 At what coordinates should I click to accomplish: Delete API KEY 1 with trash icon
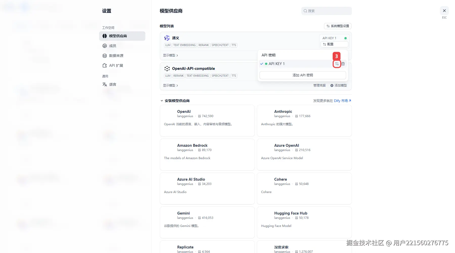(343, 64)
